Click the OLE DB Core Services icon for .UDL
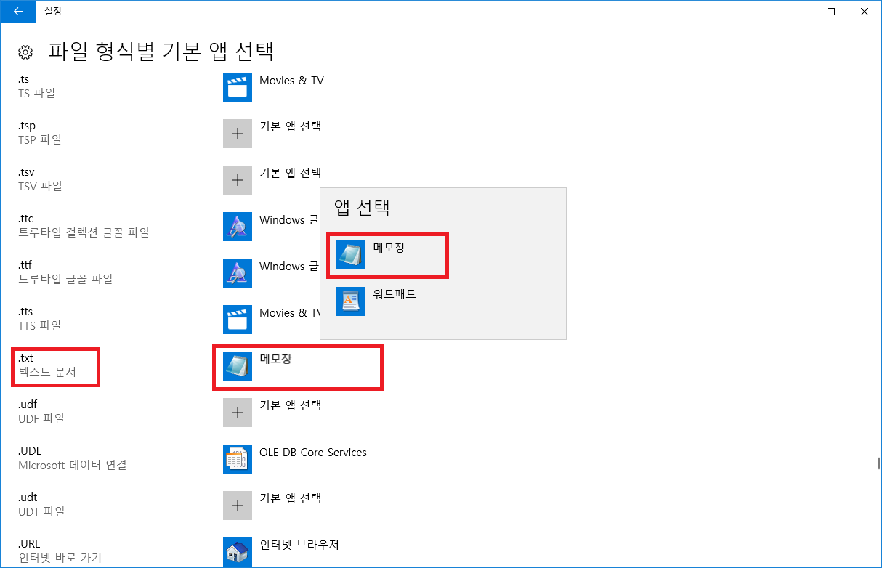The height and width of the screenshot is (568, 882). (x=238, y=458)
